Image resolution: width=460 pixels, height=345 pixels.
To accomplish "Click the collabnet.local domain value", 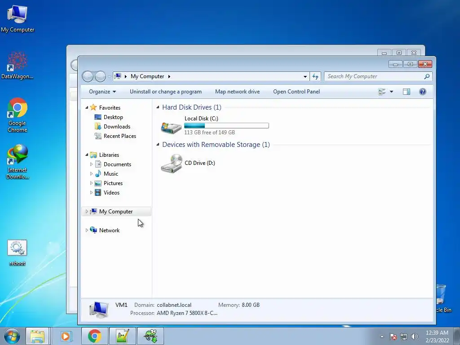I will (174, 305).
